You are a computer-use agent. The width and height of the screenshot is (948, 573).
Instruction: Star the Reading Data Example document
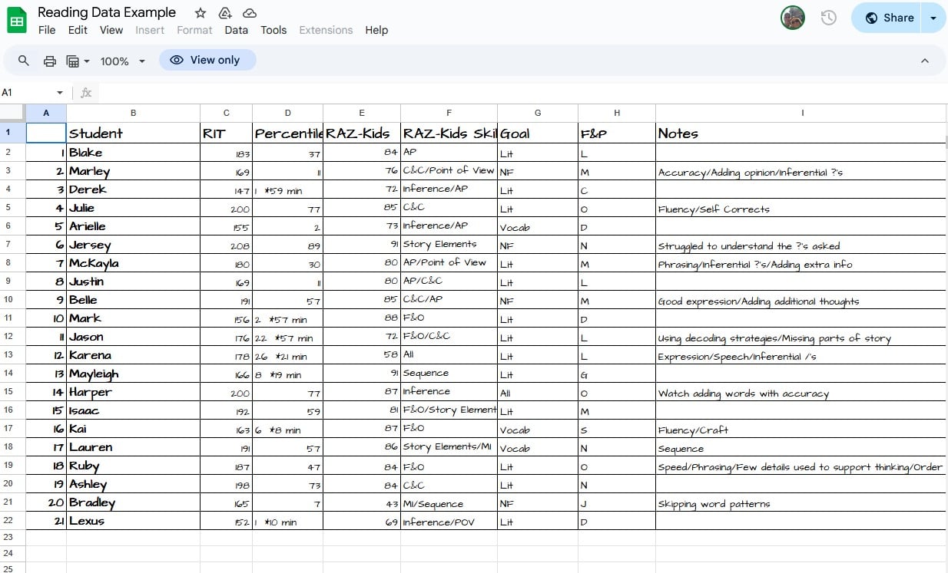pos(201,13)
